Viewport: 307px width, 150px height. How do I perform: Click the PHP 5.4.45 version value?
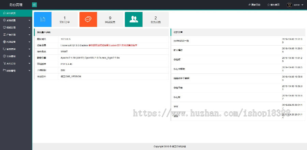coord(67,64)
